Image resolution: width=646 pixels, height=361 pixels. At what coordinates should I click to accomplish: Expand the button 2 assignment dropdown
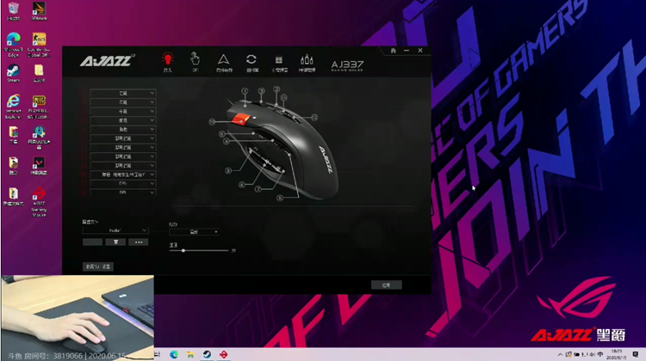coord(123,102)
